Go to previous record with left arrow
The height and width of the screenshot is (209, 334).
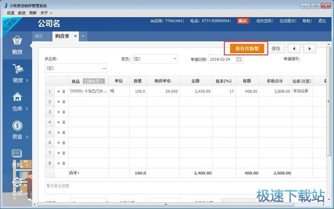(x=294, y=48)
